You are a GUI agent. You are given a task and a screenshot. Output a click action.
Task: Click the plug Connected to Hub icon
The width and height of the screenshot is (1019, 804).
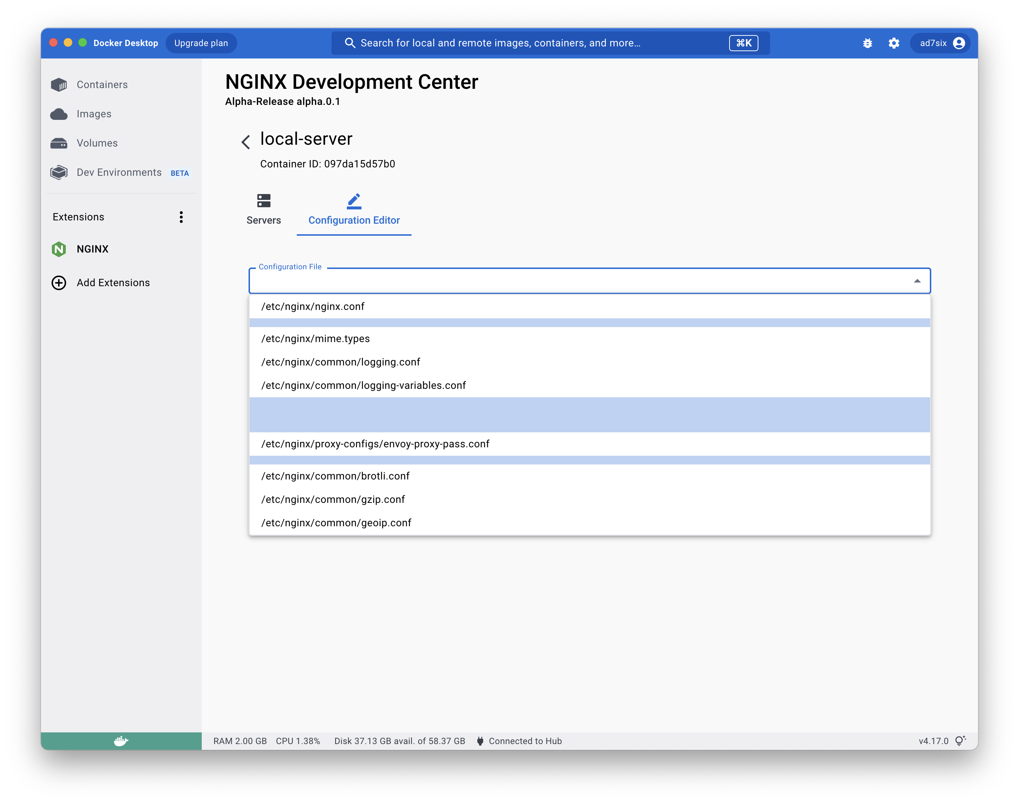coord(480,741)
